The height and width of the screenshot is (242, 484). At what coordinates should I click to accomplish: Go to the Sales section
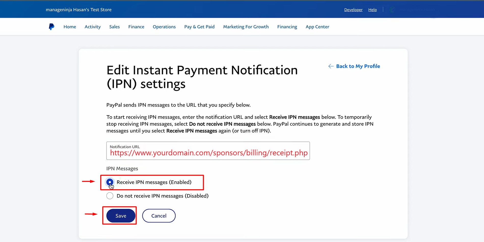coord(114,27)
